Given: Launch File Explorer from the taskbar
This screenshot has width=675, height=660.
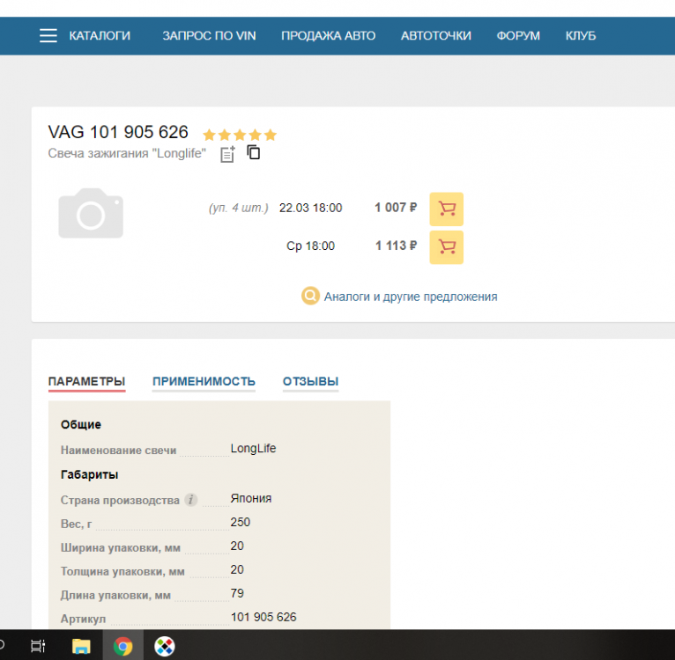Looking at the screenshot, I should [80, 646].
